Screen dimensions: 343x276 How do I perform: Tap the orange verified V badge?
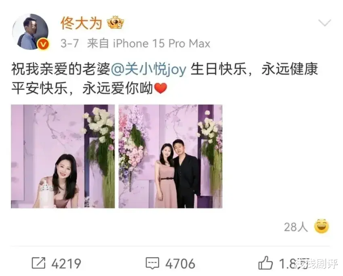click(43, 44)
